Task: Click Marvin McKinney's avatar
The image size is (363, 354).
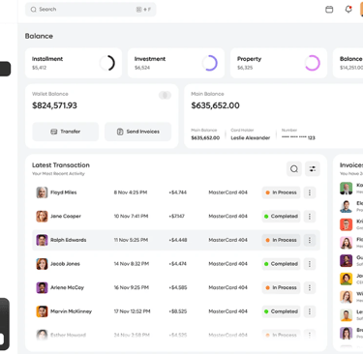Action: (x=42, y=311)
